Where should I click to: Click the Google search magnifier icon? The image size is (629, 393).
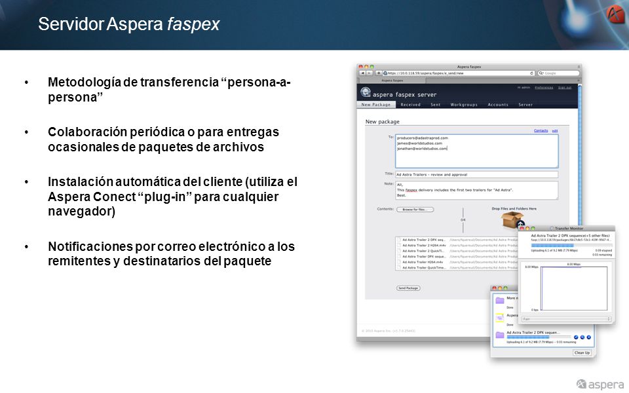coord(542,73)
